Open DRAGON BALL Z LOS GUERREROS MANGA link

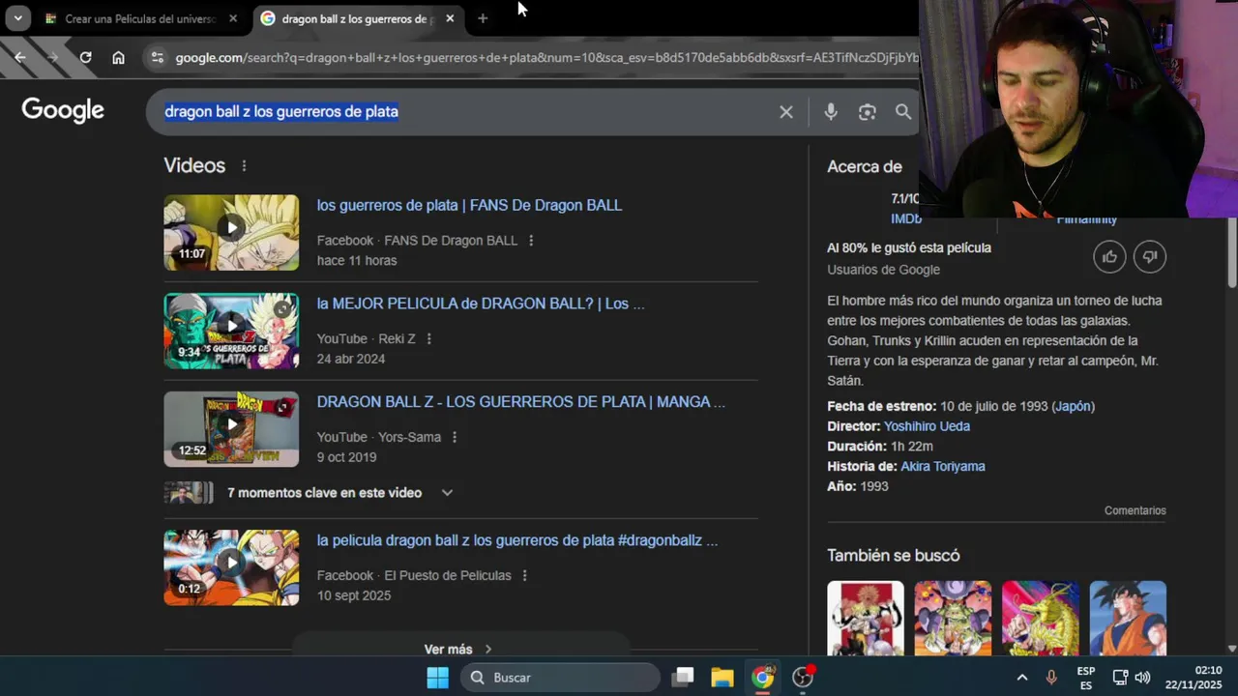click(x=521, y=402)
